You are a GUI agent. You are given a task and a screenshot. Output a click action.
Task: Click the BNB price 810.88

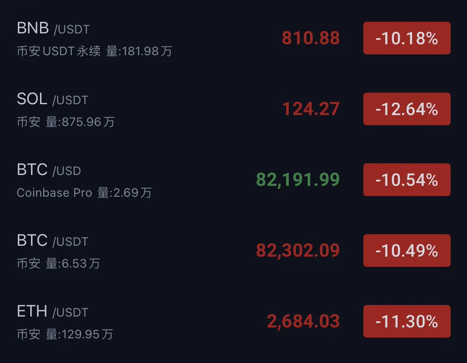point(311,38)
